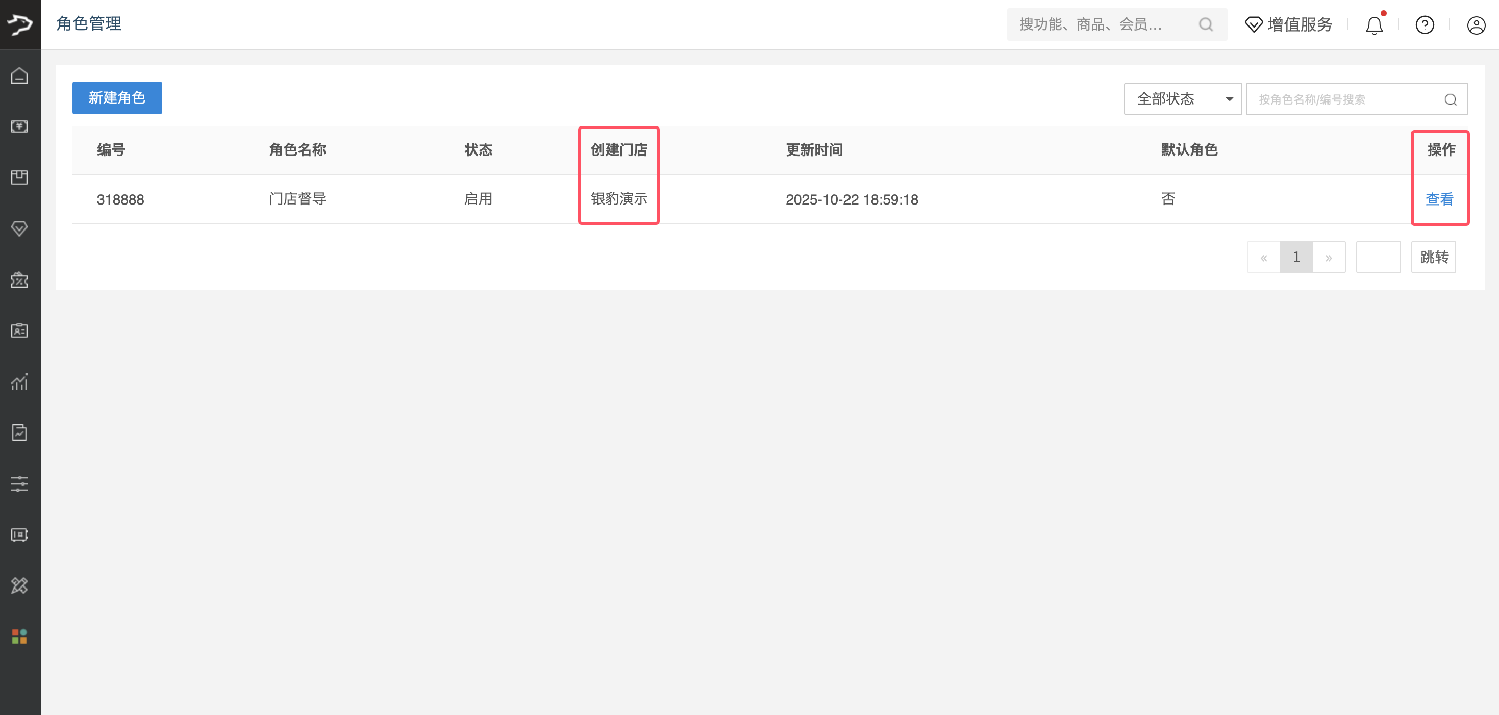The image size is (1499, 715).
Task: Click the help question mark icon
Action: coord(1425,25)
